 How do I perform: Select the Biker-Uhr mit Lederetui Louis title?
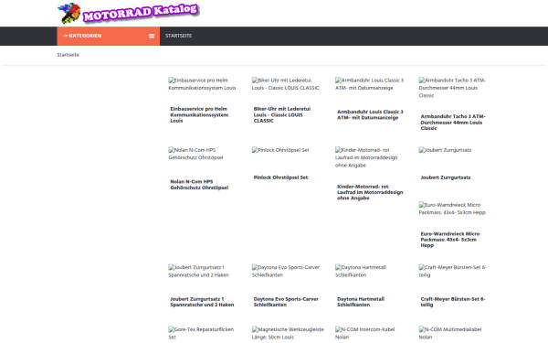[282, 115]
